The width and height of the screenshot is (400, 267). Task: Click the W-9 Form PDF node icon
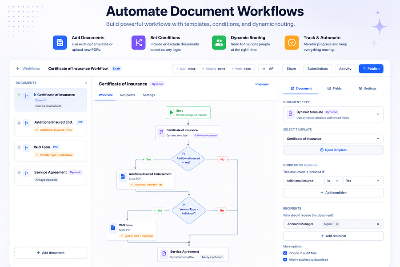click(113, 228)
